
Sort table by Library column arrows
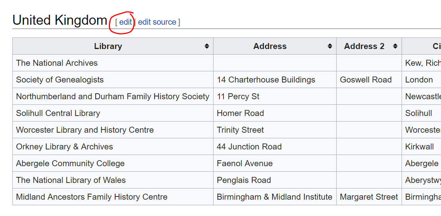click(x=207, y=46)
